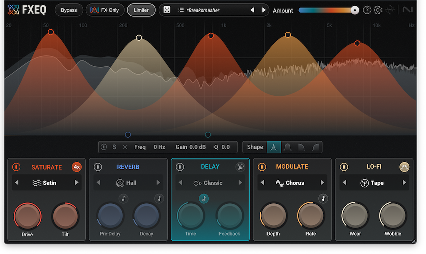Select the next preset arrow
This screenshot has height=254, width=426.
263,10
